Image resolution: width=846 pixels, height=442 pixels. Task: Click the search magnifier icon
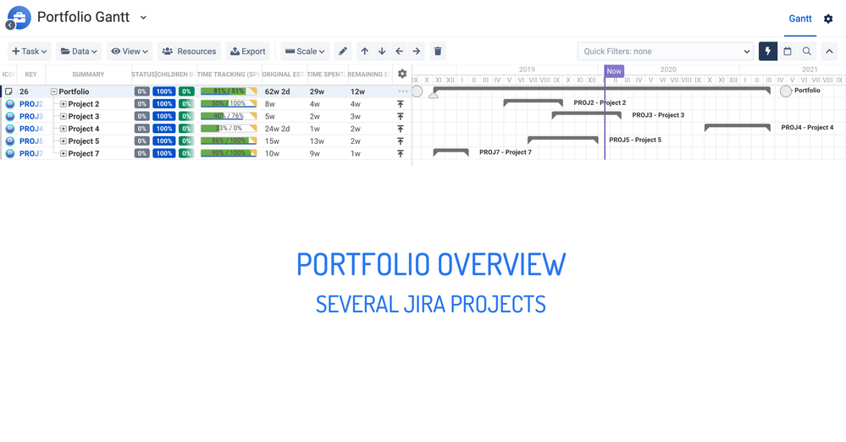click(806, 52)
